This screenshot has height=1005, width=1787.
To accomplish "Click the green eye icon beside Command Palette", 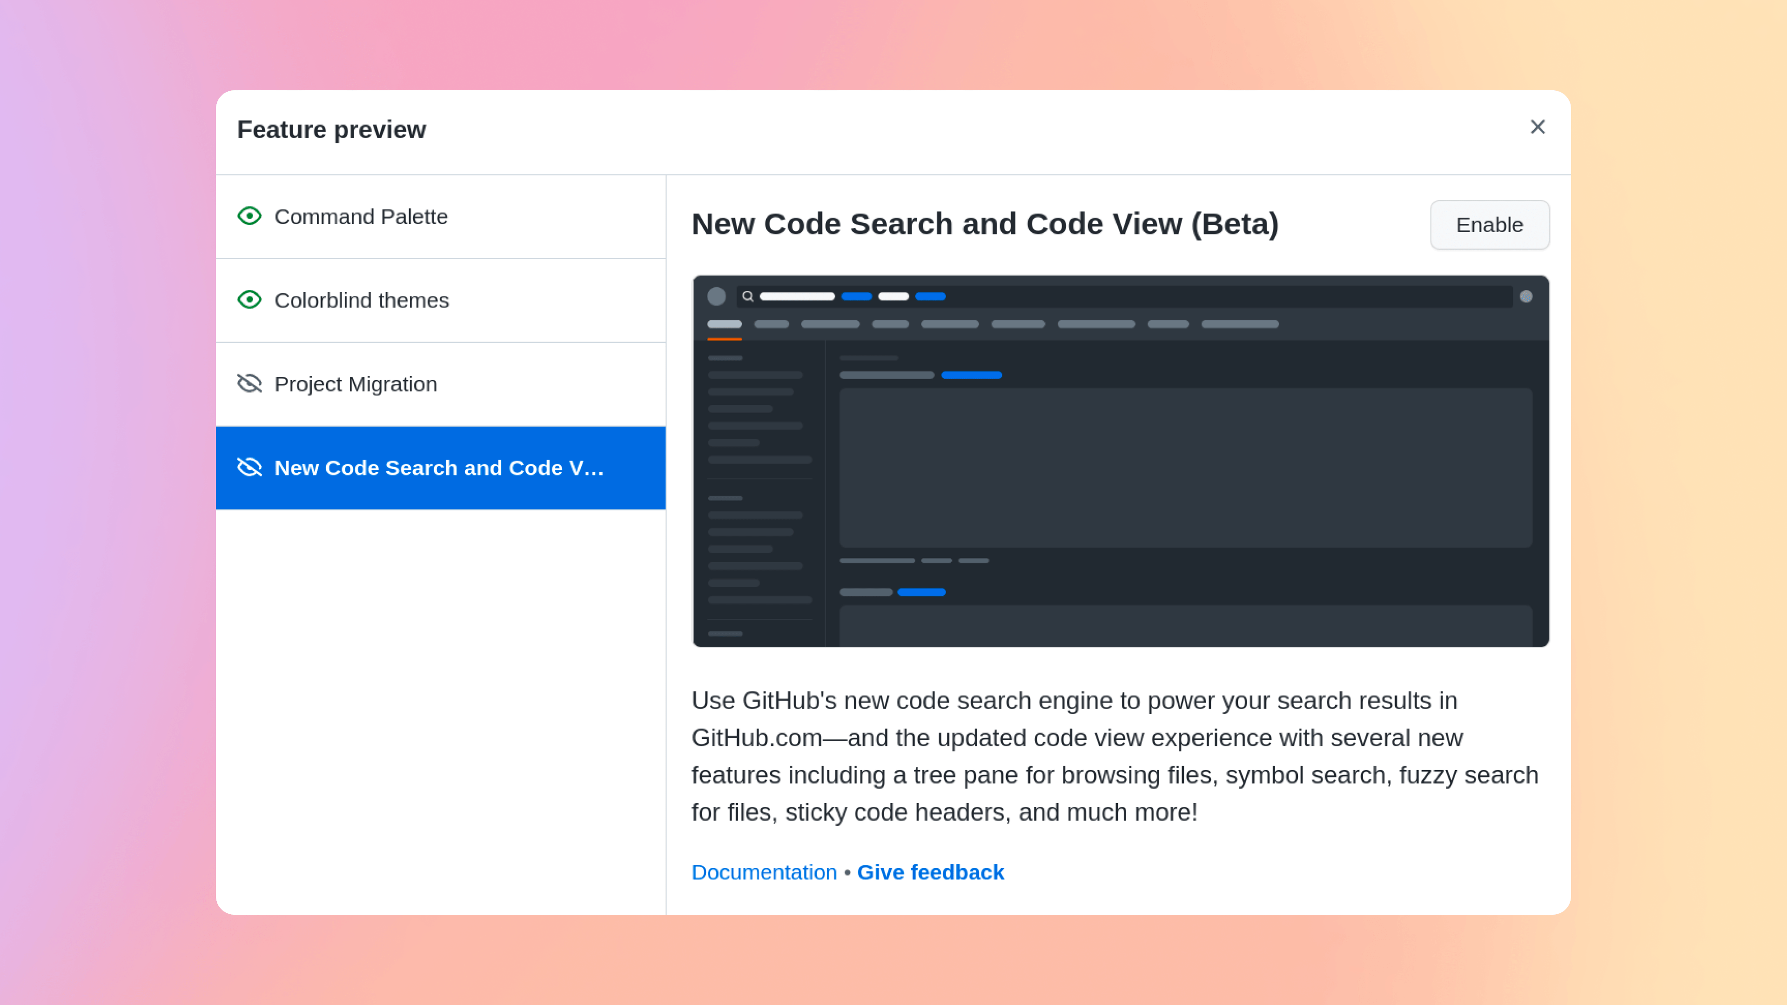I will 249,216.
